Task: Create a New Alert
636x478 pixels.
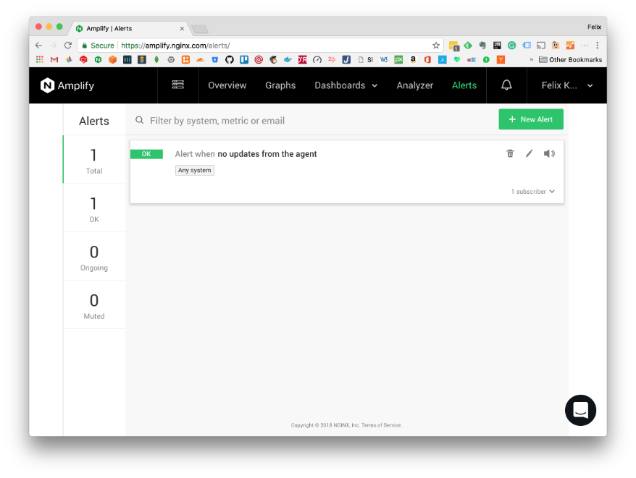Action: point(530,119)
